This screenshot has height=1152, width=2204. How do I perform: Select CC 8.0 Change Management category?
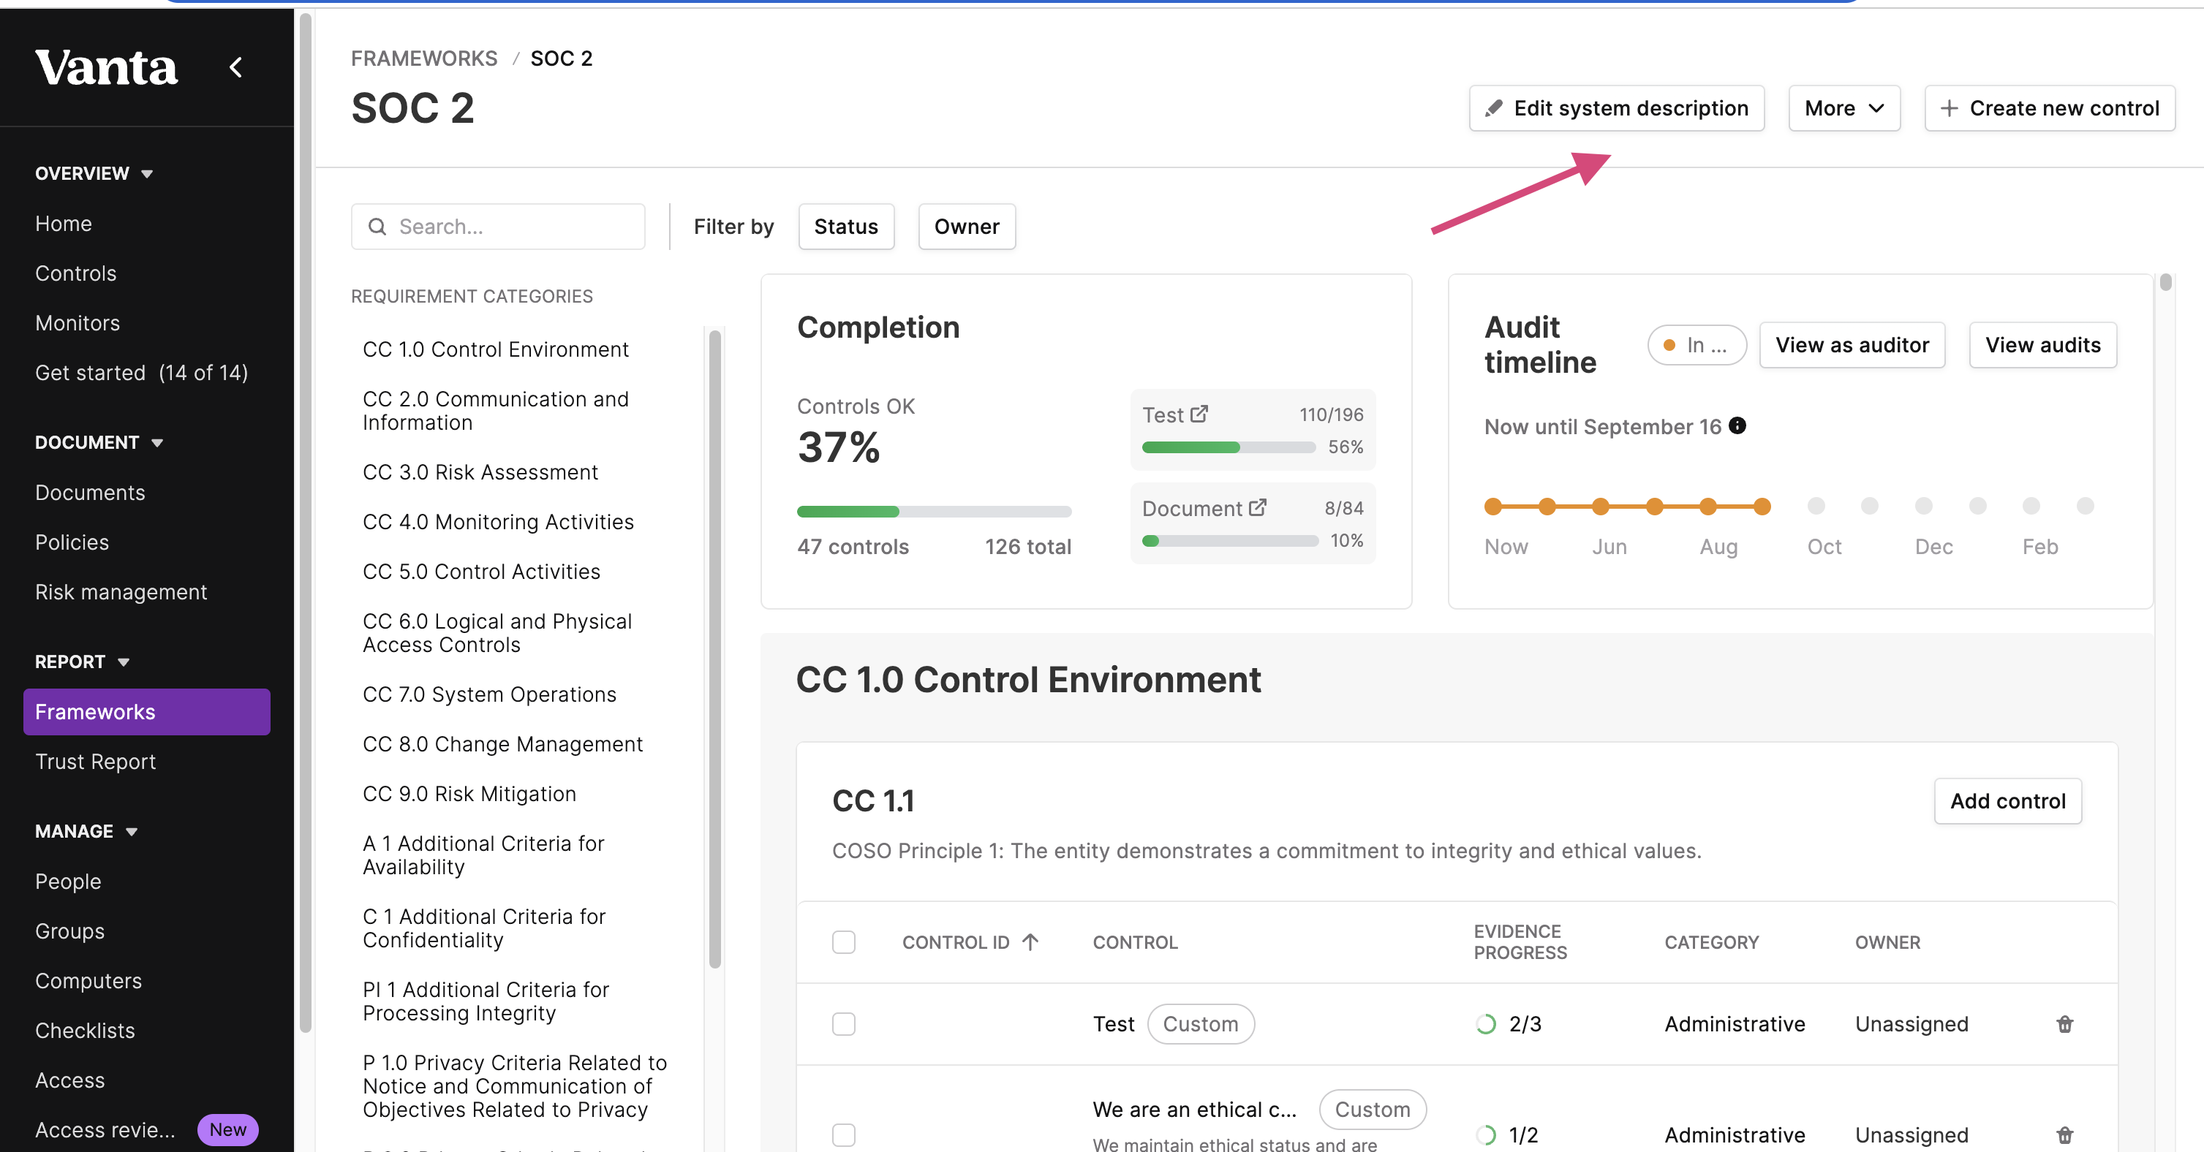502,744
